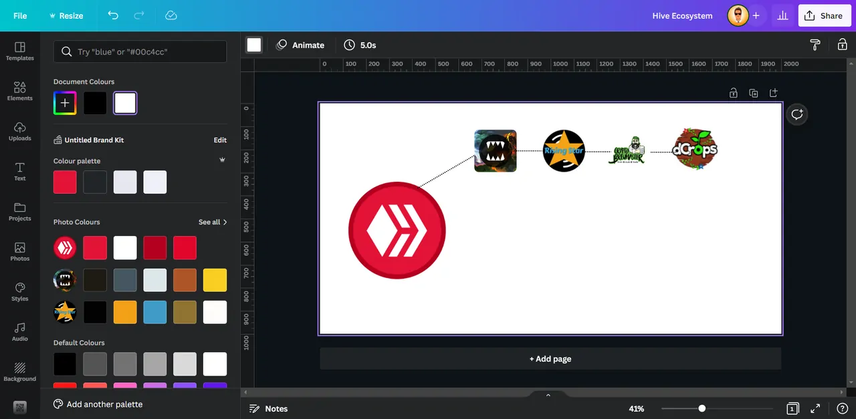Open the help question mark icon
856x419 pixels.
(x=842, y=408)
